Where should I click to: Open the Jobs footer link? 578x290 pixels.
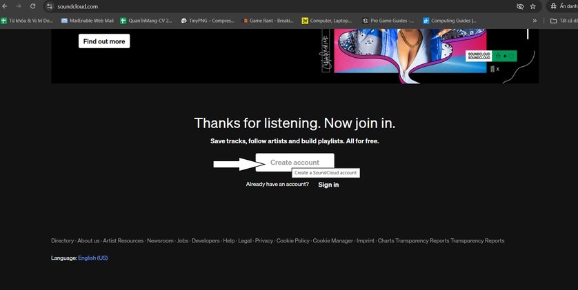(183, 240)
